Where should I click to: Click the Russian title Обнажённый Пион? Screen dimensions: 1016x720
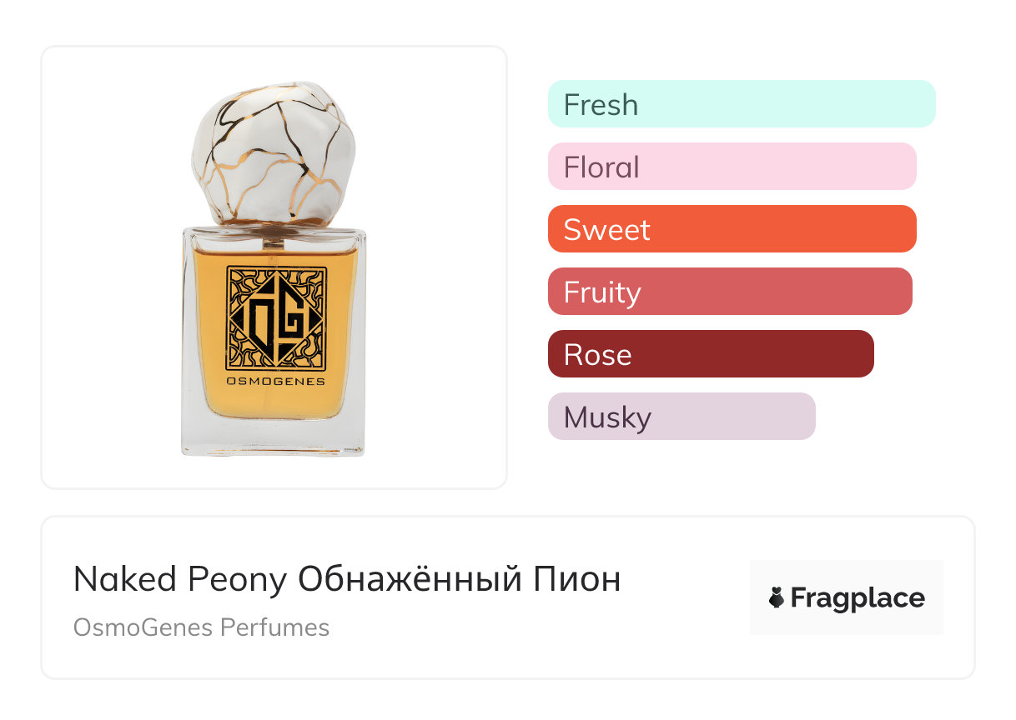coord(460,580)
